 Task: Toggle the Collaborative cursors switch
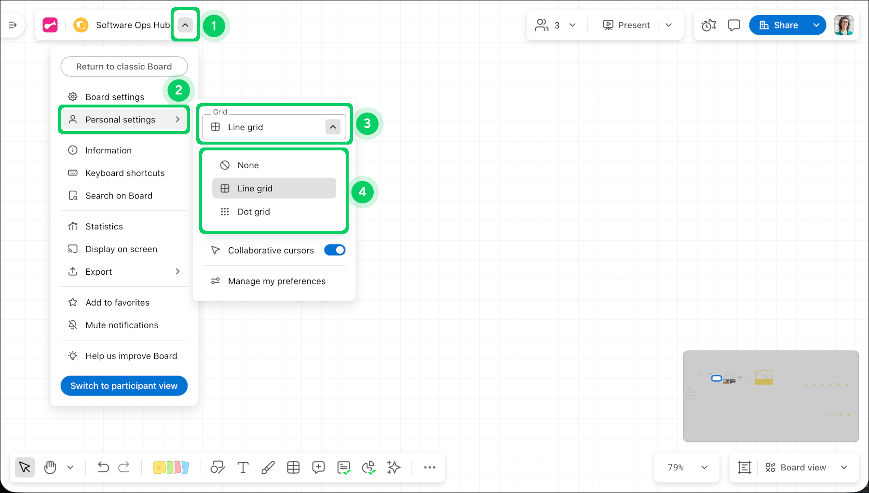coord(335,250)
